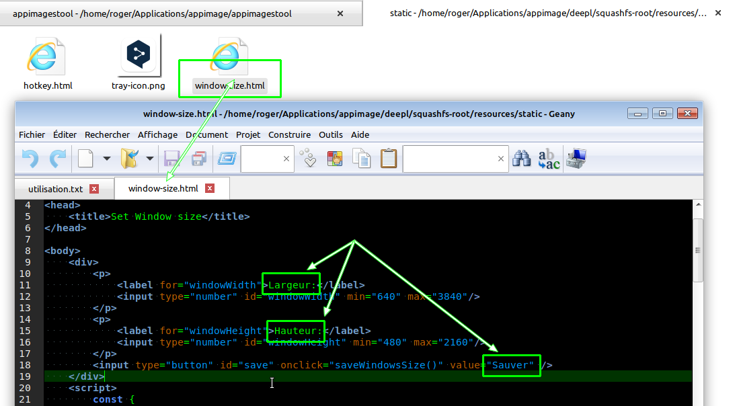Click the Undo arrow in Geany's toolbar
735x406 pixels.
click(30, 159)
